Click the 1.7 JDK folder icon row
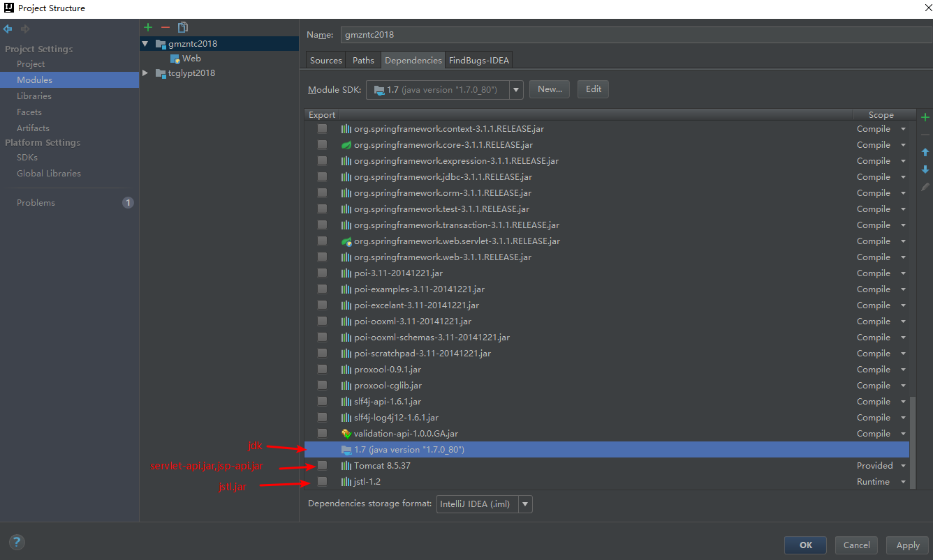Screen dimensions: 933x560 (x=346, y=450)
